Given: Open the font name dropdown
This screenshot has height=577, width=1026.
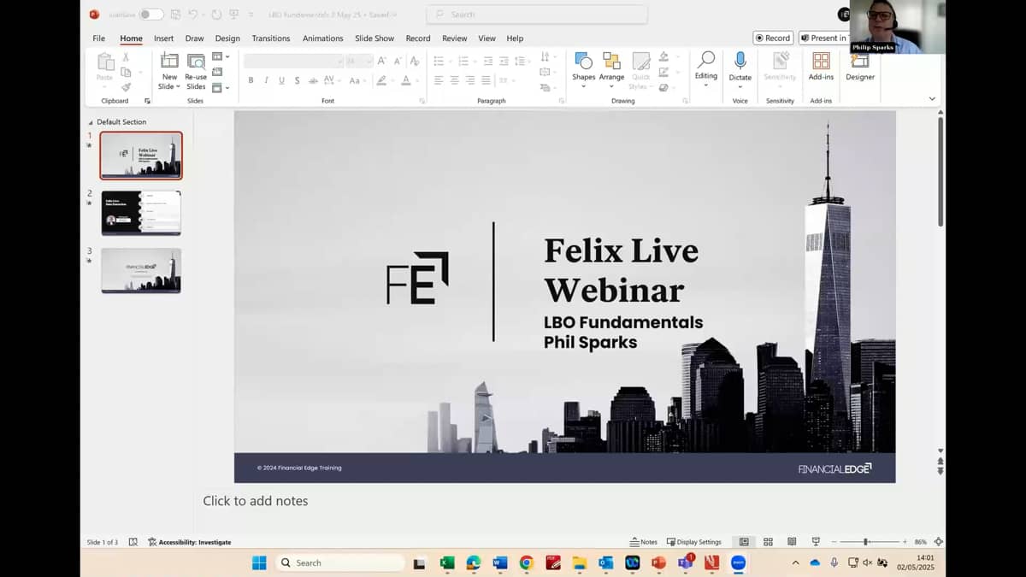Looking at the screenshot, I should coord(339,61).
